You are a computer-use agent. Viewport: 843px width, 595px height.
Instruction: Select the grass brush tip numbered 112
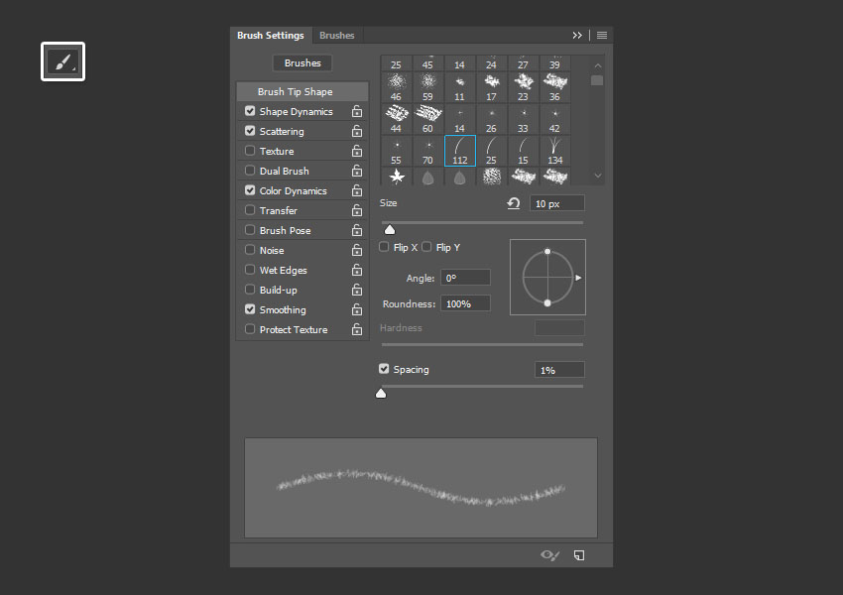tap(459, 151)
